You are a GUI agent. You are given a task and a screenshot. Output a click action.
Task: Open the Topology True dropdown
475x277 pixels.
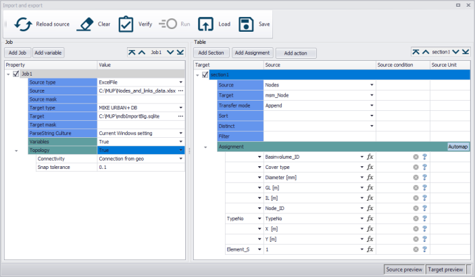pos(181,150)
